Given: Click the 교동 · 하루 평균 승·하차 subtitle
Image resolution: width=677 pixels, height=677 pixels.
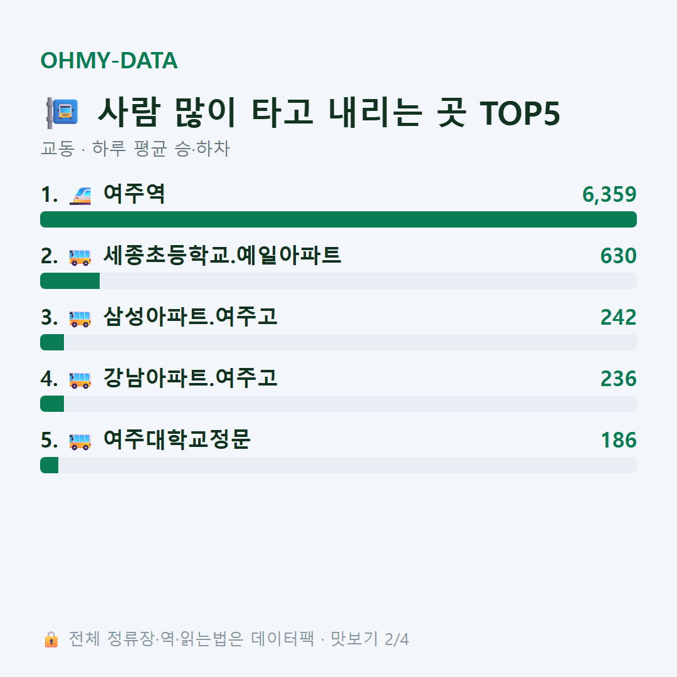Looking at the screenshot, I should 135,149.
